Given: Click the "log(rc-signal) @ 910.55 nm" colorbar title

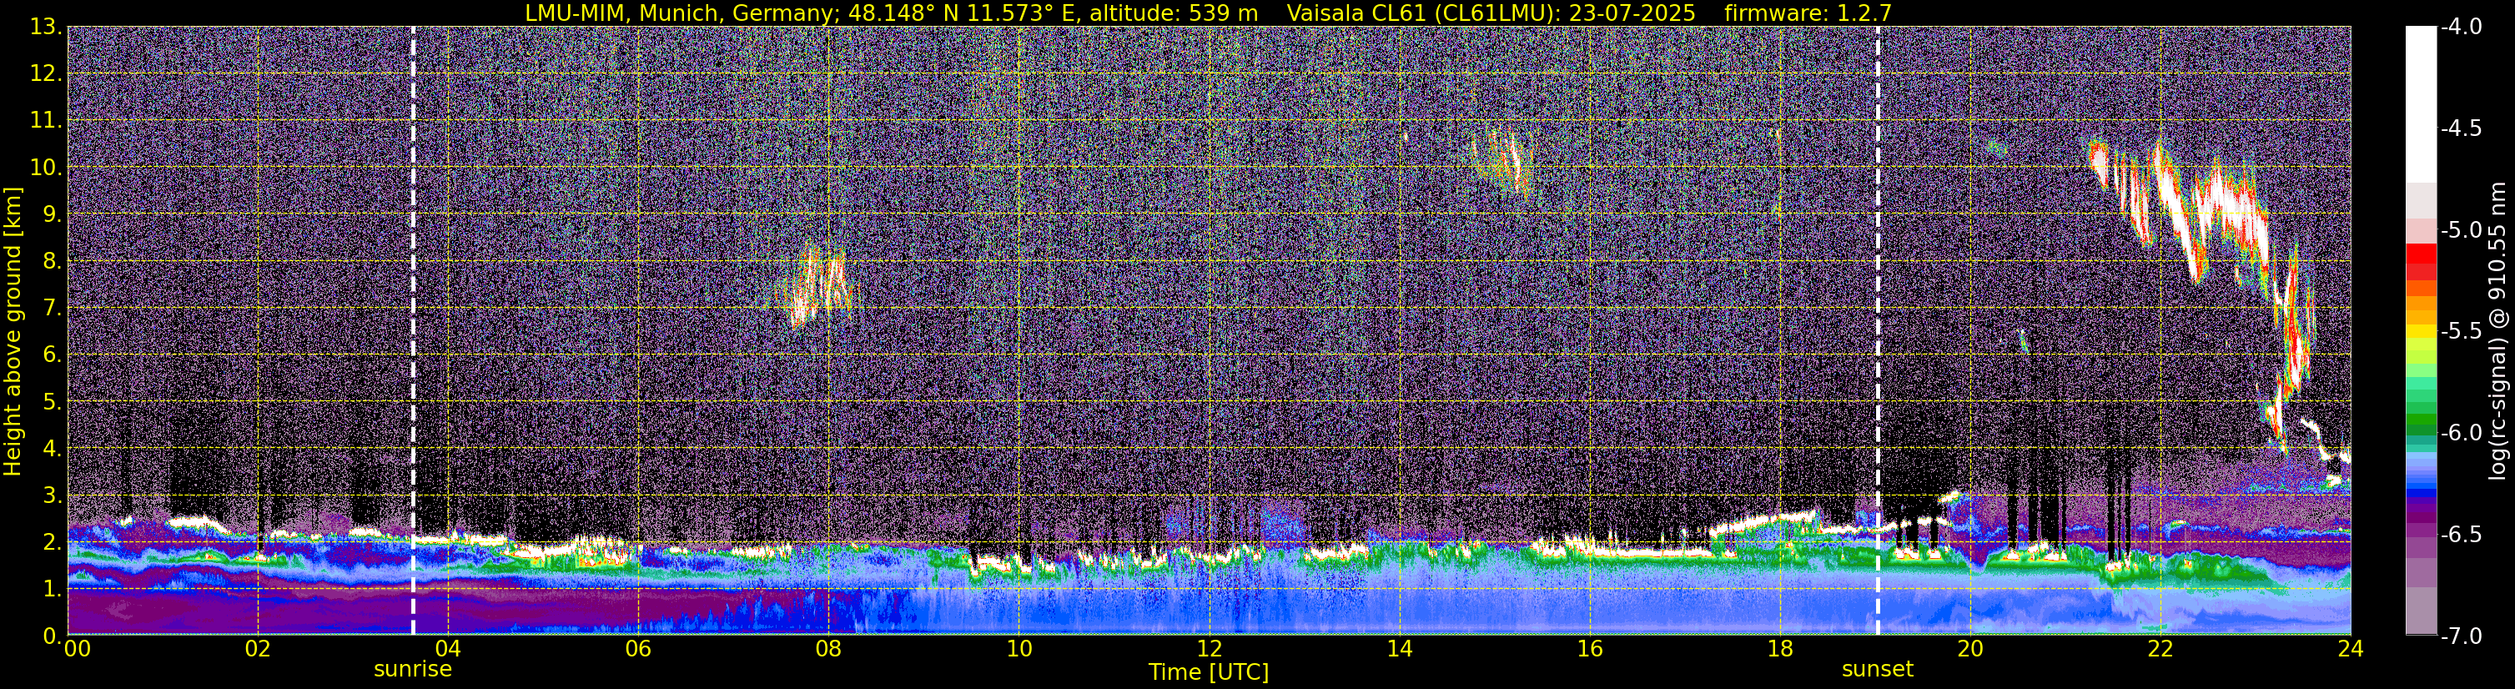Looking at the screenshot, I should pyautogui.click(x=2497, y=331).
